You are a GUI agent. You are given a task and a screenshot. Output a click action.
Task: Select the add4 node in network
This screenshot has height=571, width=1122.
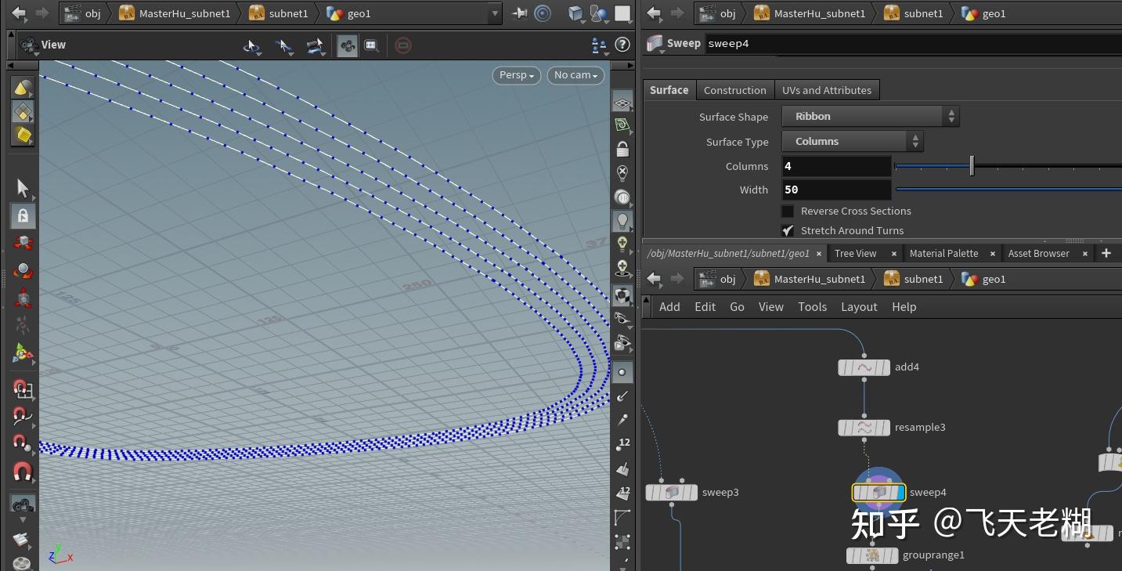[x=864, y=367]
